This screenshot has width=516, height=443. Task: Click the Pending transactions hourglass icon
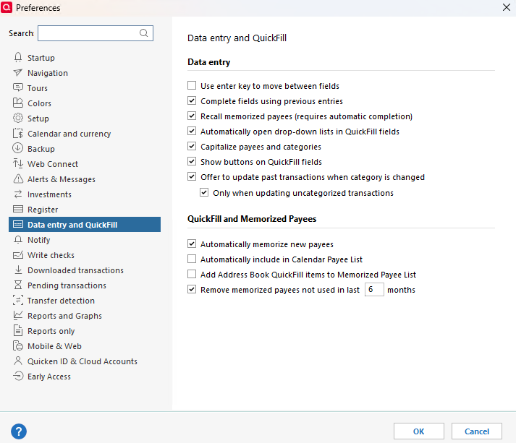pos(18,285)
